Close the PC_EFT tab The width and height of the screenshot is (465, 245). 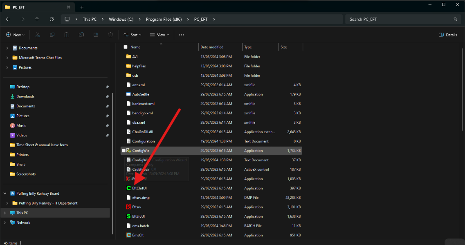pos(69,7)
